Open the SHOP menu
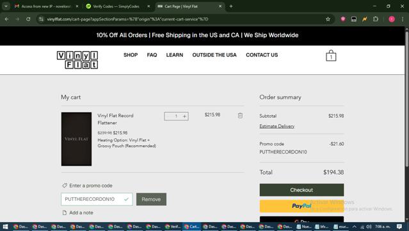 pyautogui.click(x=131, y=55)
